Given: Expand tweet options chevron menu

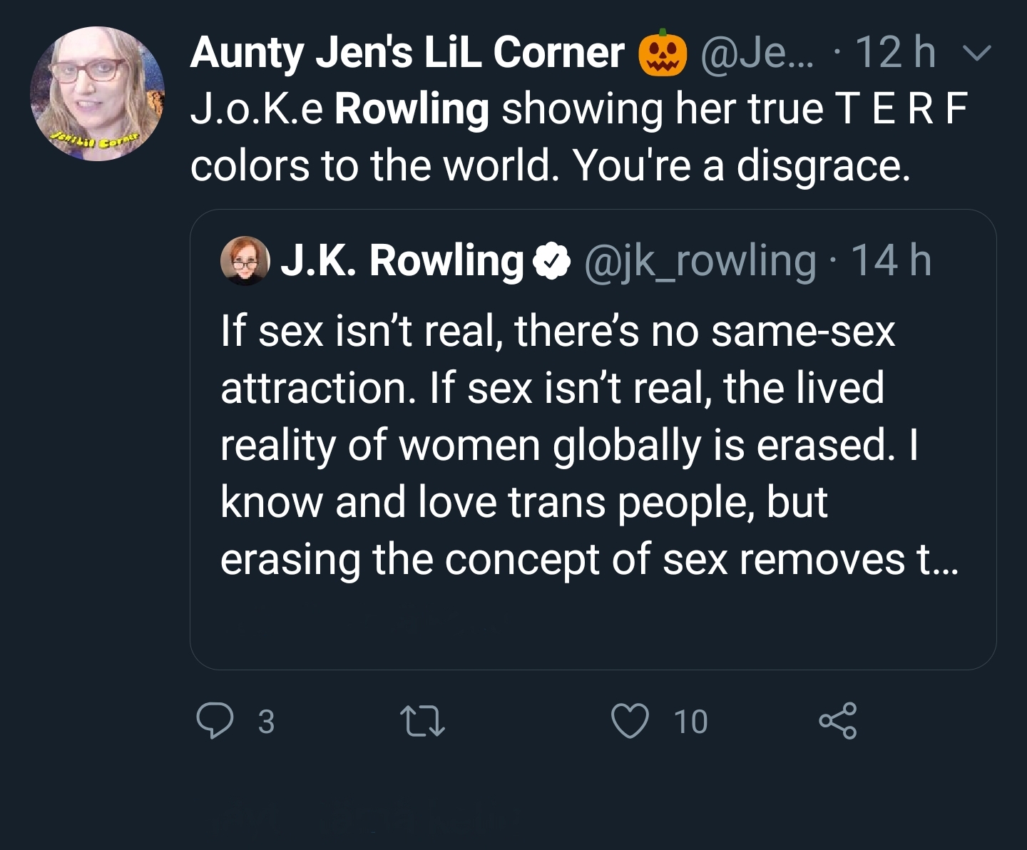Looking at the screenshot, I should coord(976,53).
